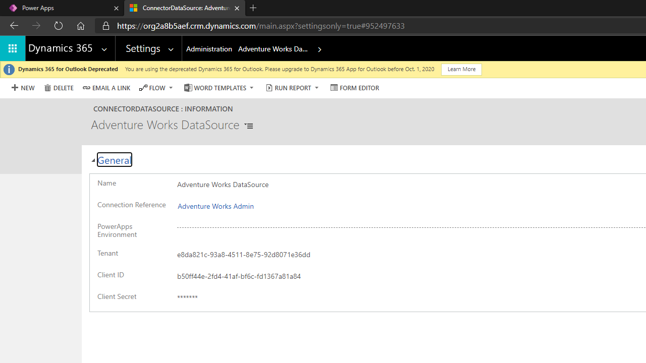Click the site lock security icon

(x=105, y=26)
